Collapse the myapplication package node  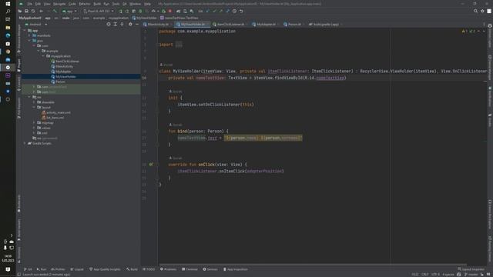(43, 56)
